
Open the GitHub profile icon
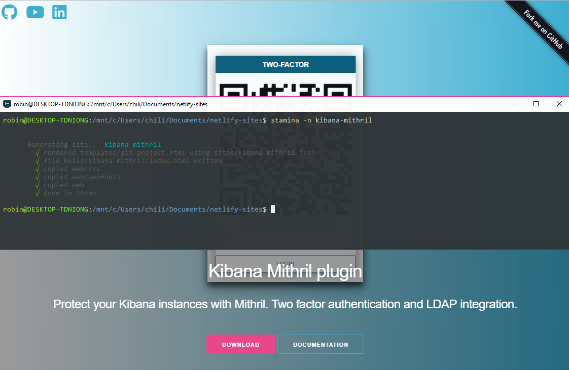pos(10,12)
